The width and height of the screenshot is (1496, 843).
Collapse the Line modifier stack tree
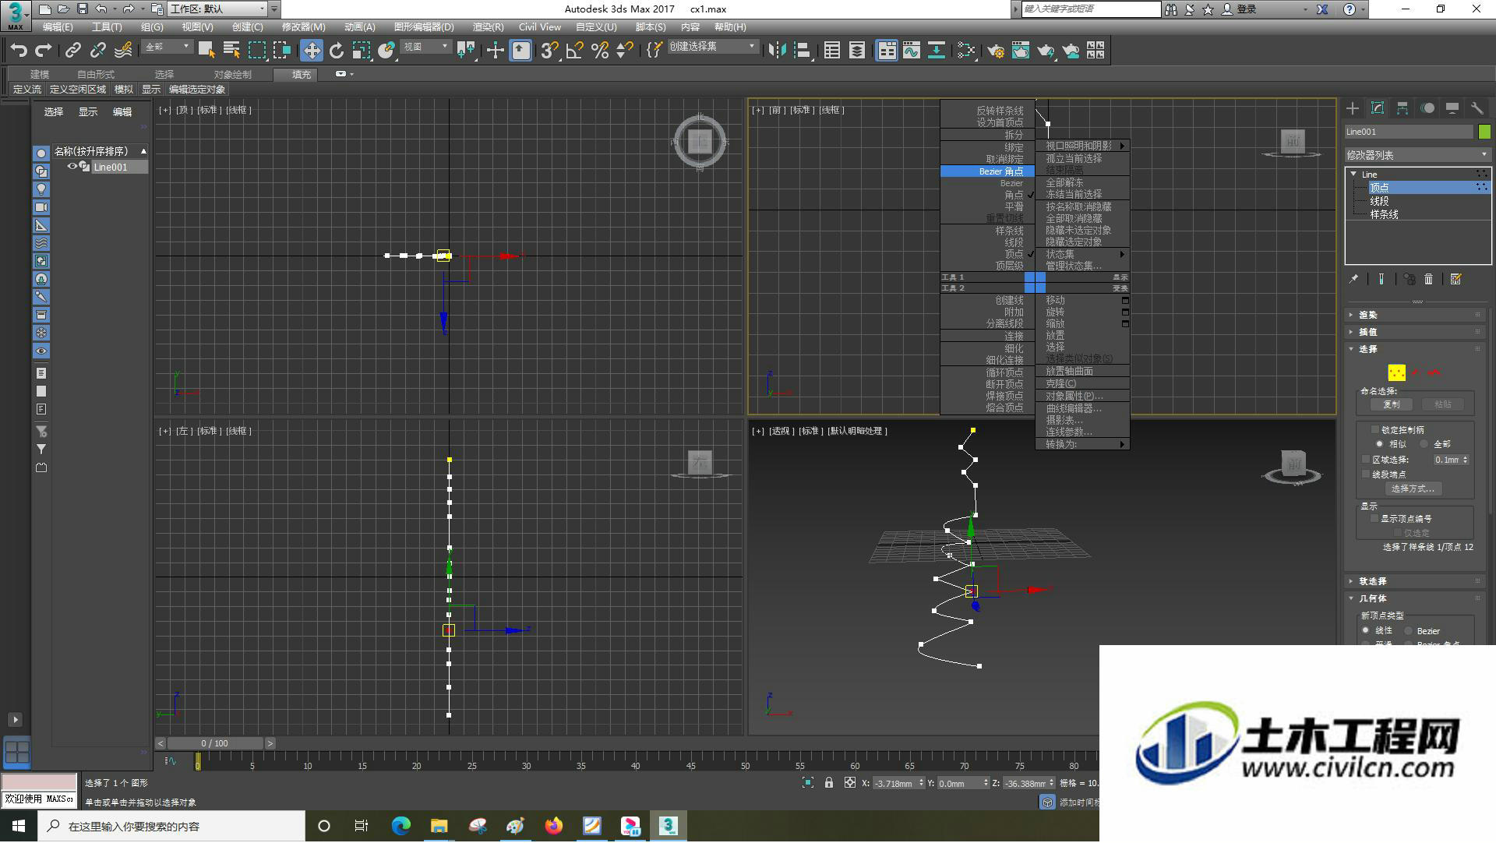(1353, 174)
